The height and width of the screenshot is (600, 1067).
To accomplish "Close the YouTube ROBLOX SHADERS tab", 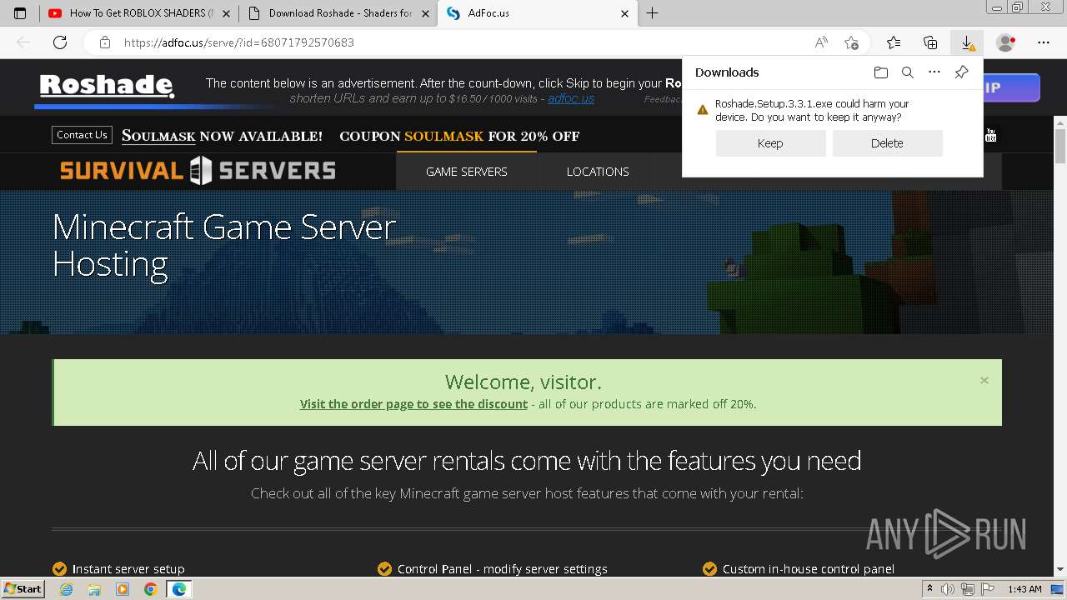I will point(226,13).
